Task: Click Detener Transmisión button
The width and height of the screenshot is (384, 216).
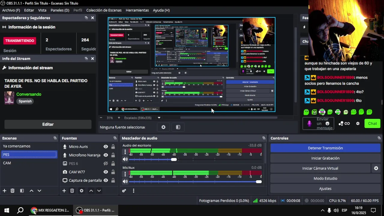Action: coord(325,148)
